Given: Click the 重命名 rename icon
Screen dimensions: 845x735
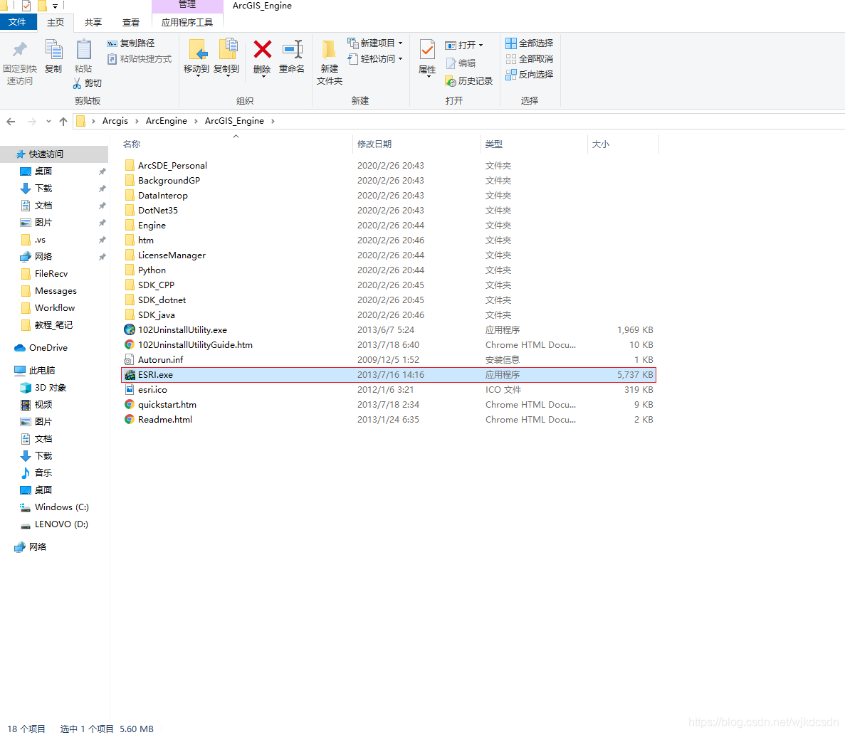Looking at the screenshot, I should [292, 50].
